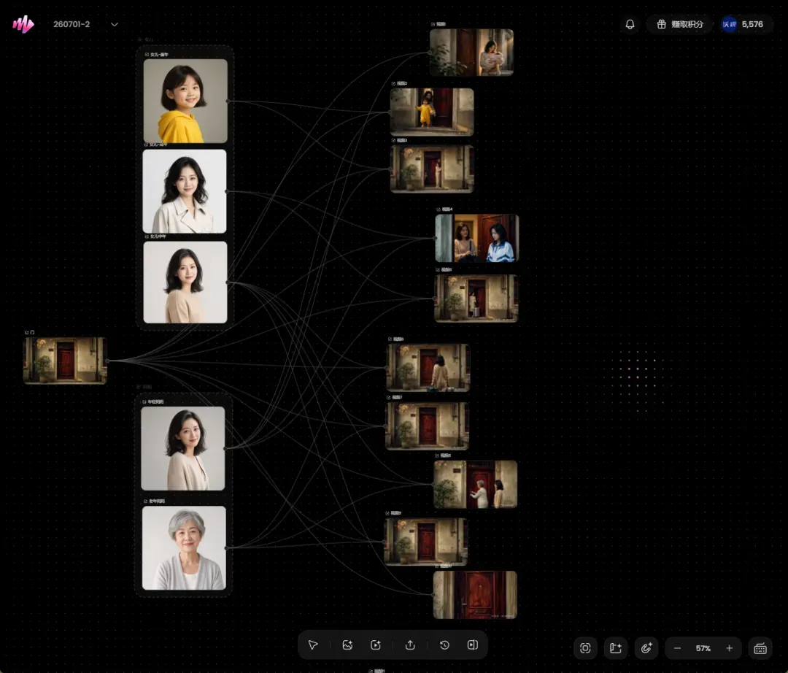
Task: Select the gray-haired elderly woman portrait
Action: pos(184,548)
